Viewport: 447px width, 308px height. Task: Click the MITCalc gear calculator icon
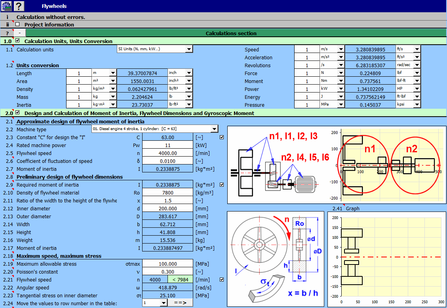[x=6, y=6]
